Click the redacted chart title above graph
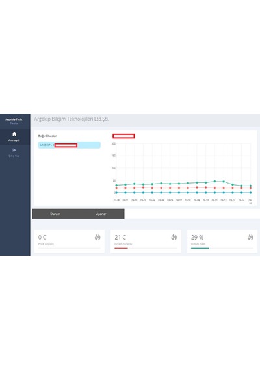The height and width of the screenshot is (370, 260). (123, 136)
